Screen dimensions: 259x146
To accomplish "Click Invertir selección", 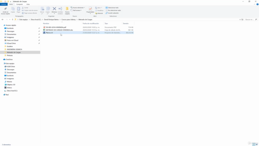I will click(112, 13).
